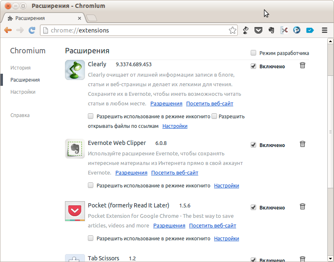Viewport: 334px width, 262px height.
Task: Click the Chromium sidebar heading
Action: pyautogui.click(x=28, y=51)
